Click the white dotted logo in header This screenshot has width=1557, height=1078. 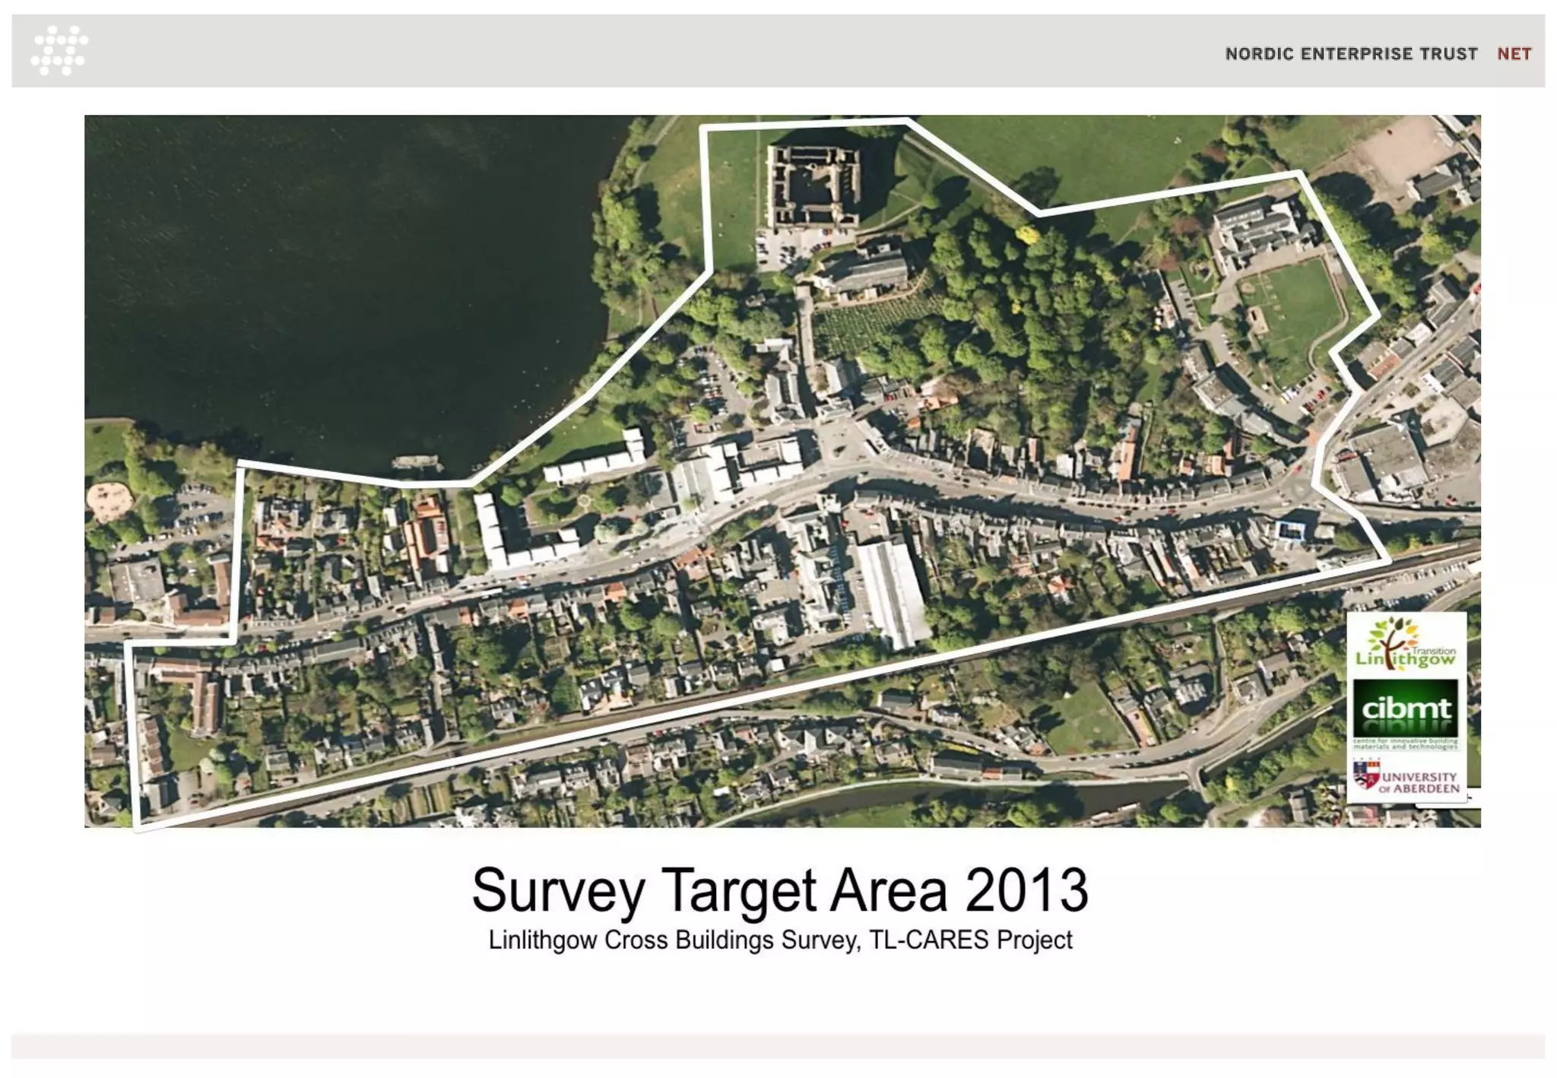(x=59, y=51)
